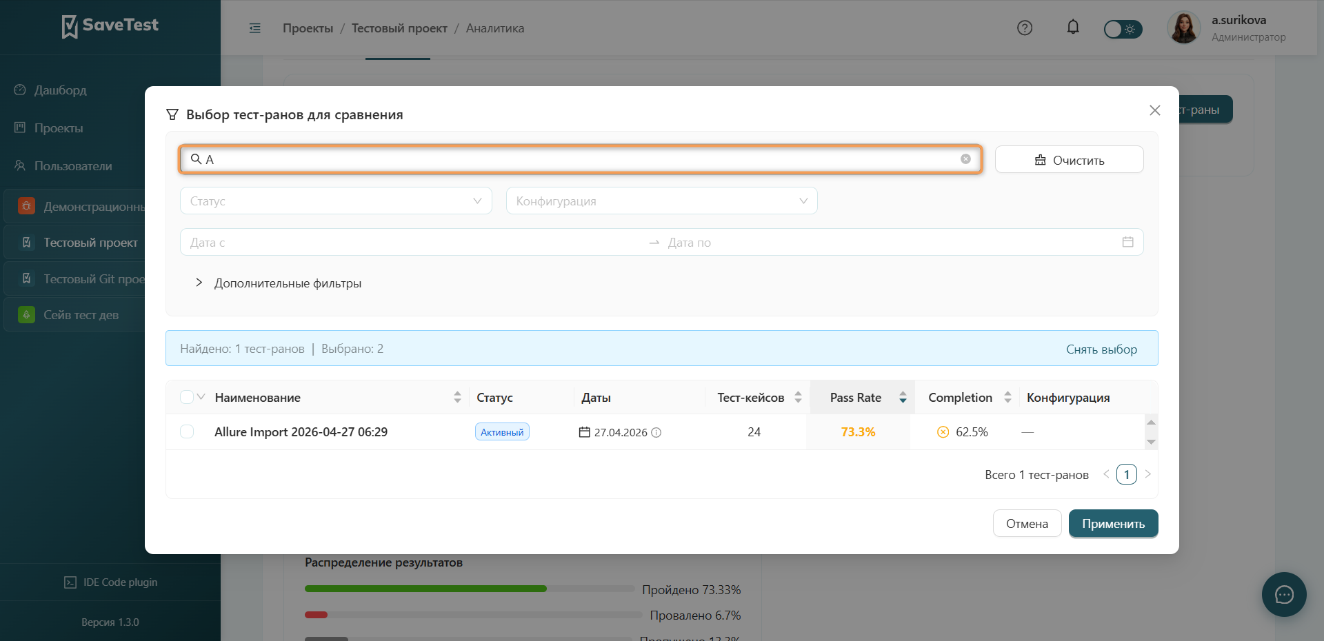This screenshot has height=641, width=1324.
Task: Open Тестовый проект in the sidebar
Action: click(x=76, y=242)
